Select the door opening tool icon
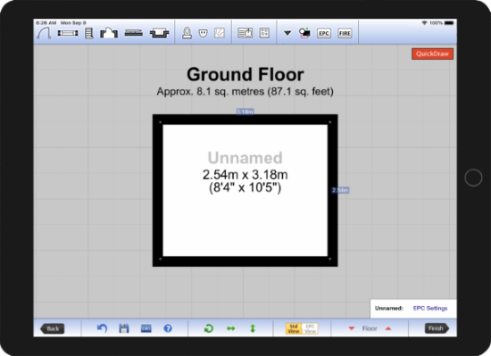Image resolution: width=491 pixels, height=356 pixels. tap(109, 33)
